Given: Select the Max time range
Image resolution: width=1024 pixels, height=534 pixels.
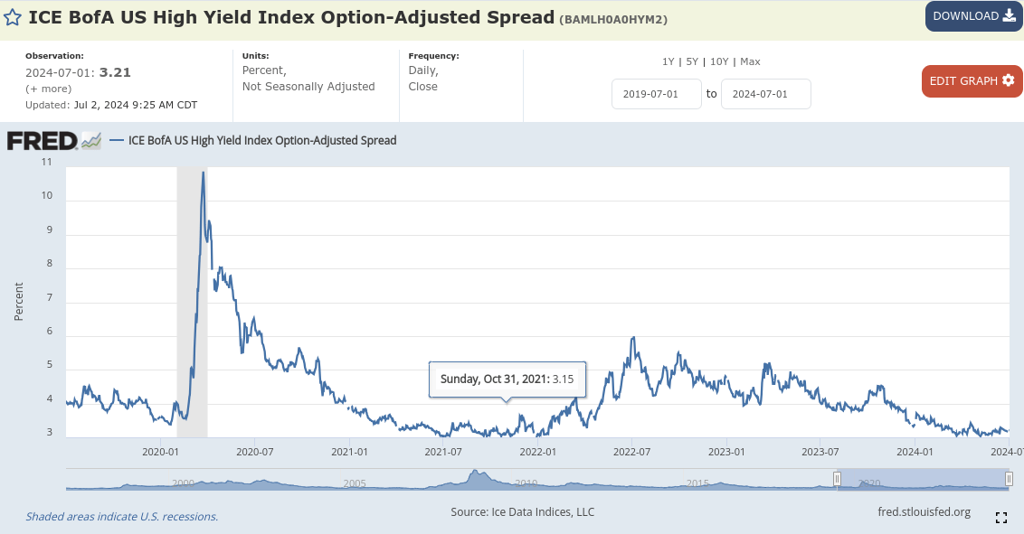Looking at the screenshot, I should click(749, 61).
